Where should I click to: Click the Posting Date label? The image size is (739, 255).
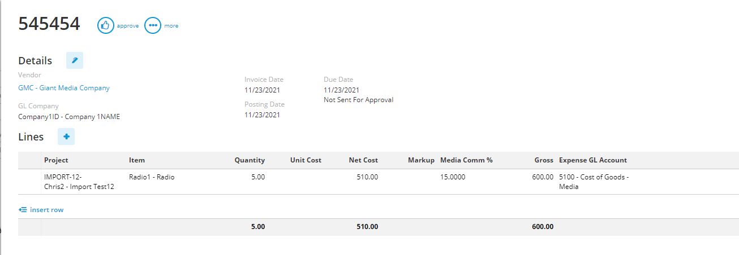(x=264, y=104)
